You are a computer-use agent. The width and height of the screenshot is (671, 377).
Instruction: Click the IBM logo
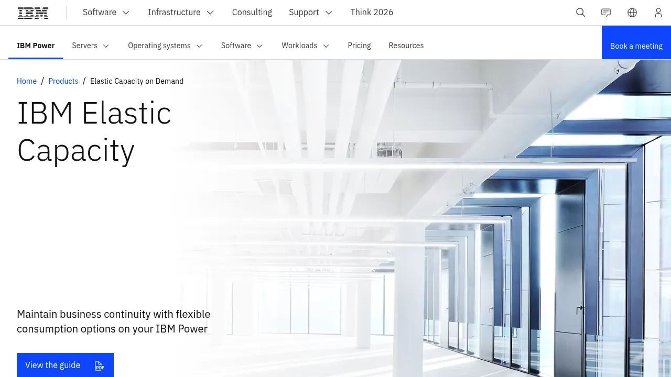point(33,13)
